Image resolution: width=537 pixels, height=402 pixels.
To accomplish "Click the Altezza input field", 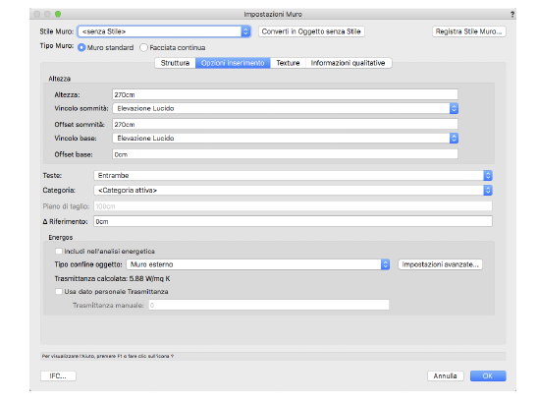I will [285, 94].
